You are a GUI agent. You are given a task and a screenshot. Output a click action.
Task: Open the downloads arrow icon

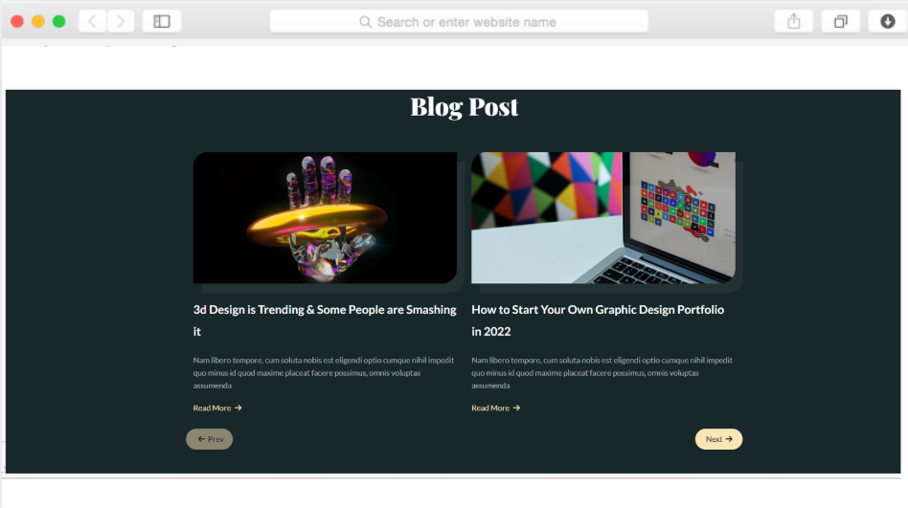tap(887, 22)
